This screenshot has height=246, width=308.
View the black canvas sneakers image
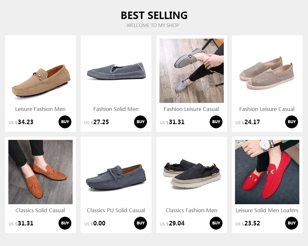coord(192,172)
